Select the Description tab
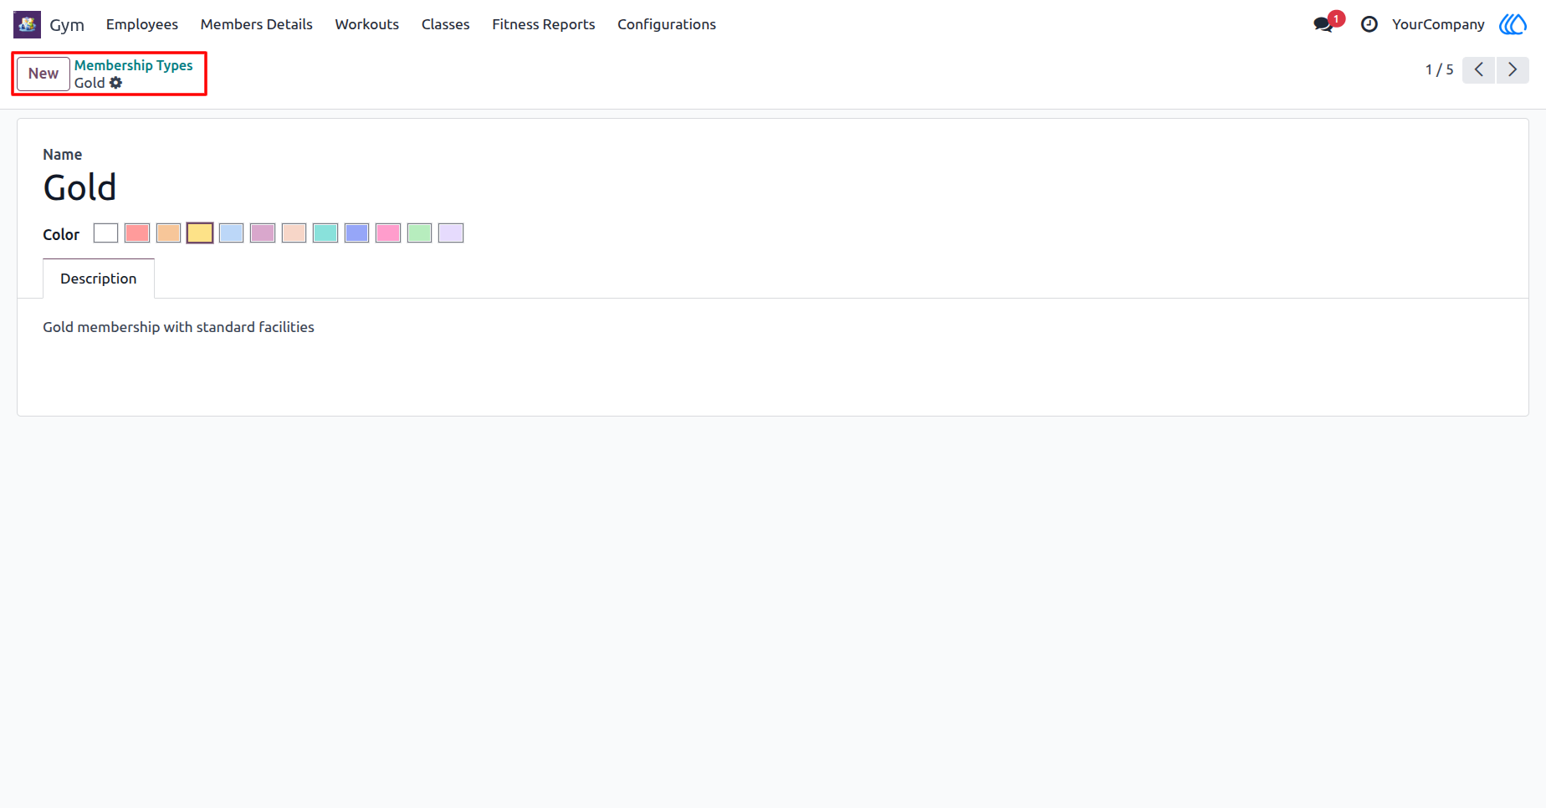This screenshot has height=808, width=1546. coord(99,279)
